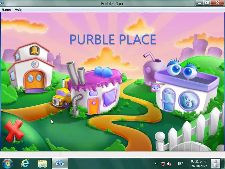Show hidden system tray icons
The width and height of the screenshot is (225, 169).
tap(156, 164)
